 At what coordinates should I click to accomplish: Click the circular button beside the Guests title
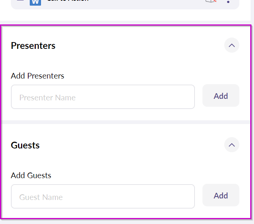click(232, 145)
